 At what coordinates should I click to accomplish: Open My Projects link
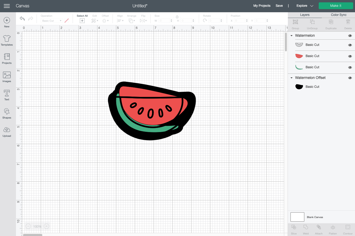tap(262, 6)
